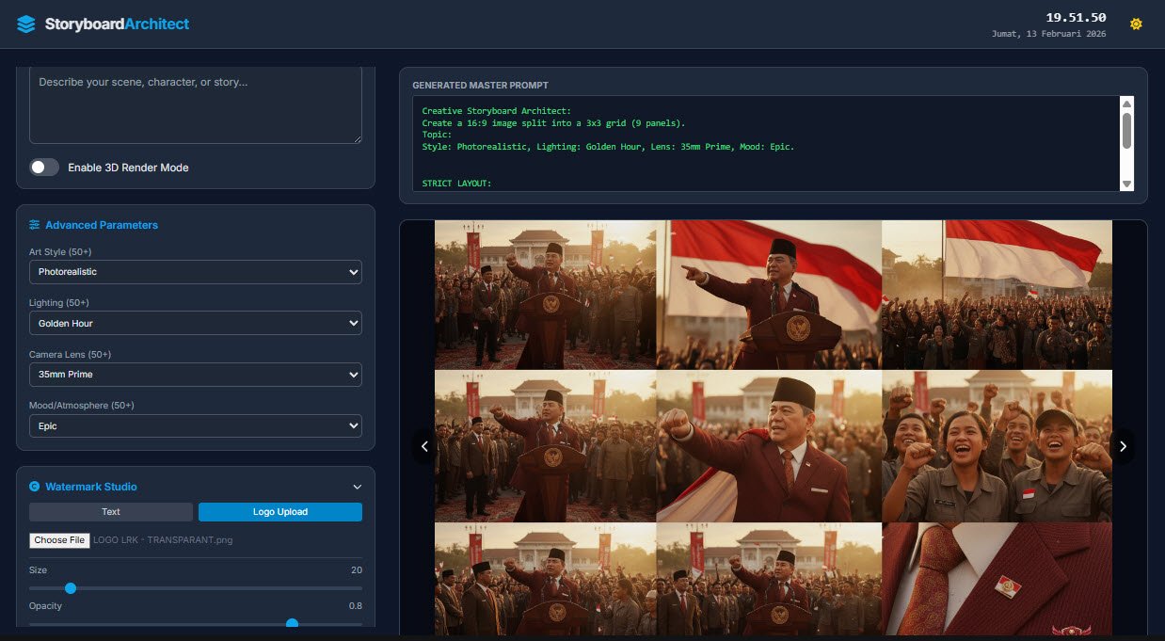Click the "Creative Storyboard Architect:" prompt line
1165x641 pixels.
point(496,111)
